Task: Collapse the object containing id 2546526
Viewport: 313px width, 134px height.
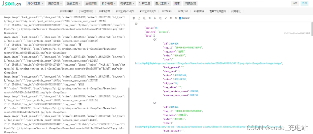Action: (x=154, y=40)
